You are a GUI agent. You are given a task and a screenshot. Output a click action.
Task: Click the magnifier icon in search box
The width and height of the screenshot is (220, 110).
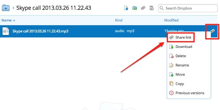pyautogui.click(x=162, y=8)
